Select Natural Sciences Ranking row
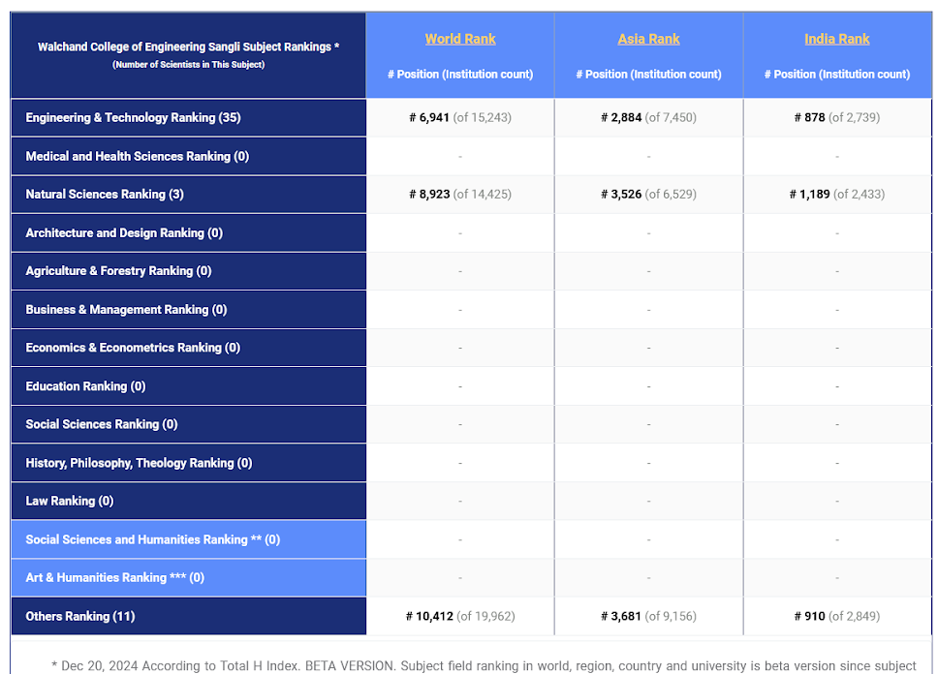 point(105,194)
